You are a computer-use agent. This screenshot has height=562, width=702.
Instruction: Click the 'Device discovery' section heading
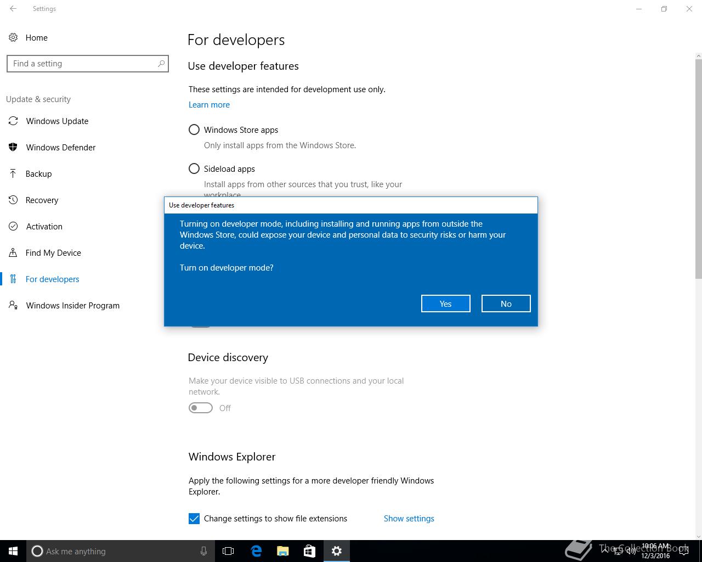point(228,357)
